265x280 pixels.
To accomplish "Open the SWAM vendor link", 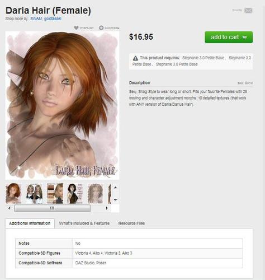I will [x=36, y=18].
